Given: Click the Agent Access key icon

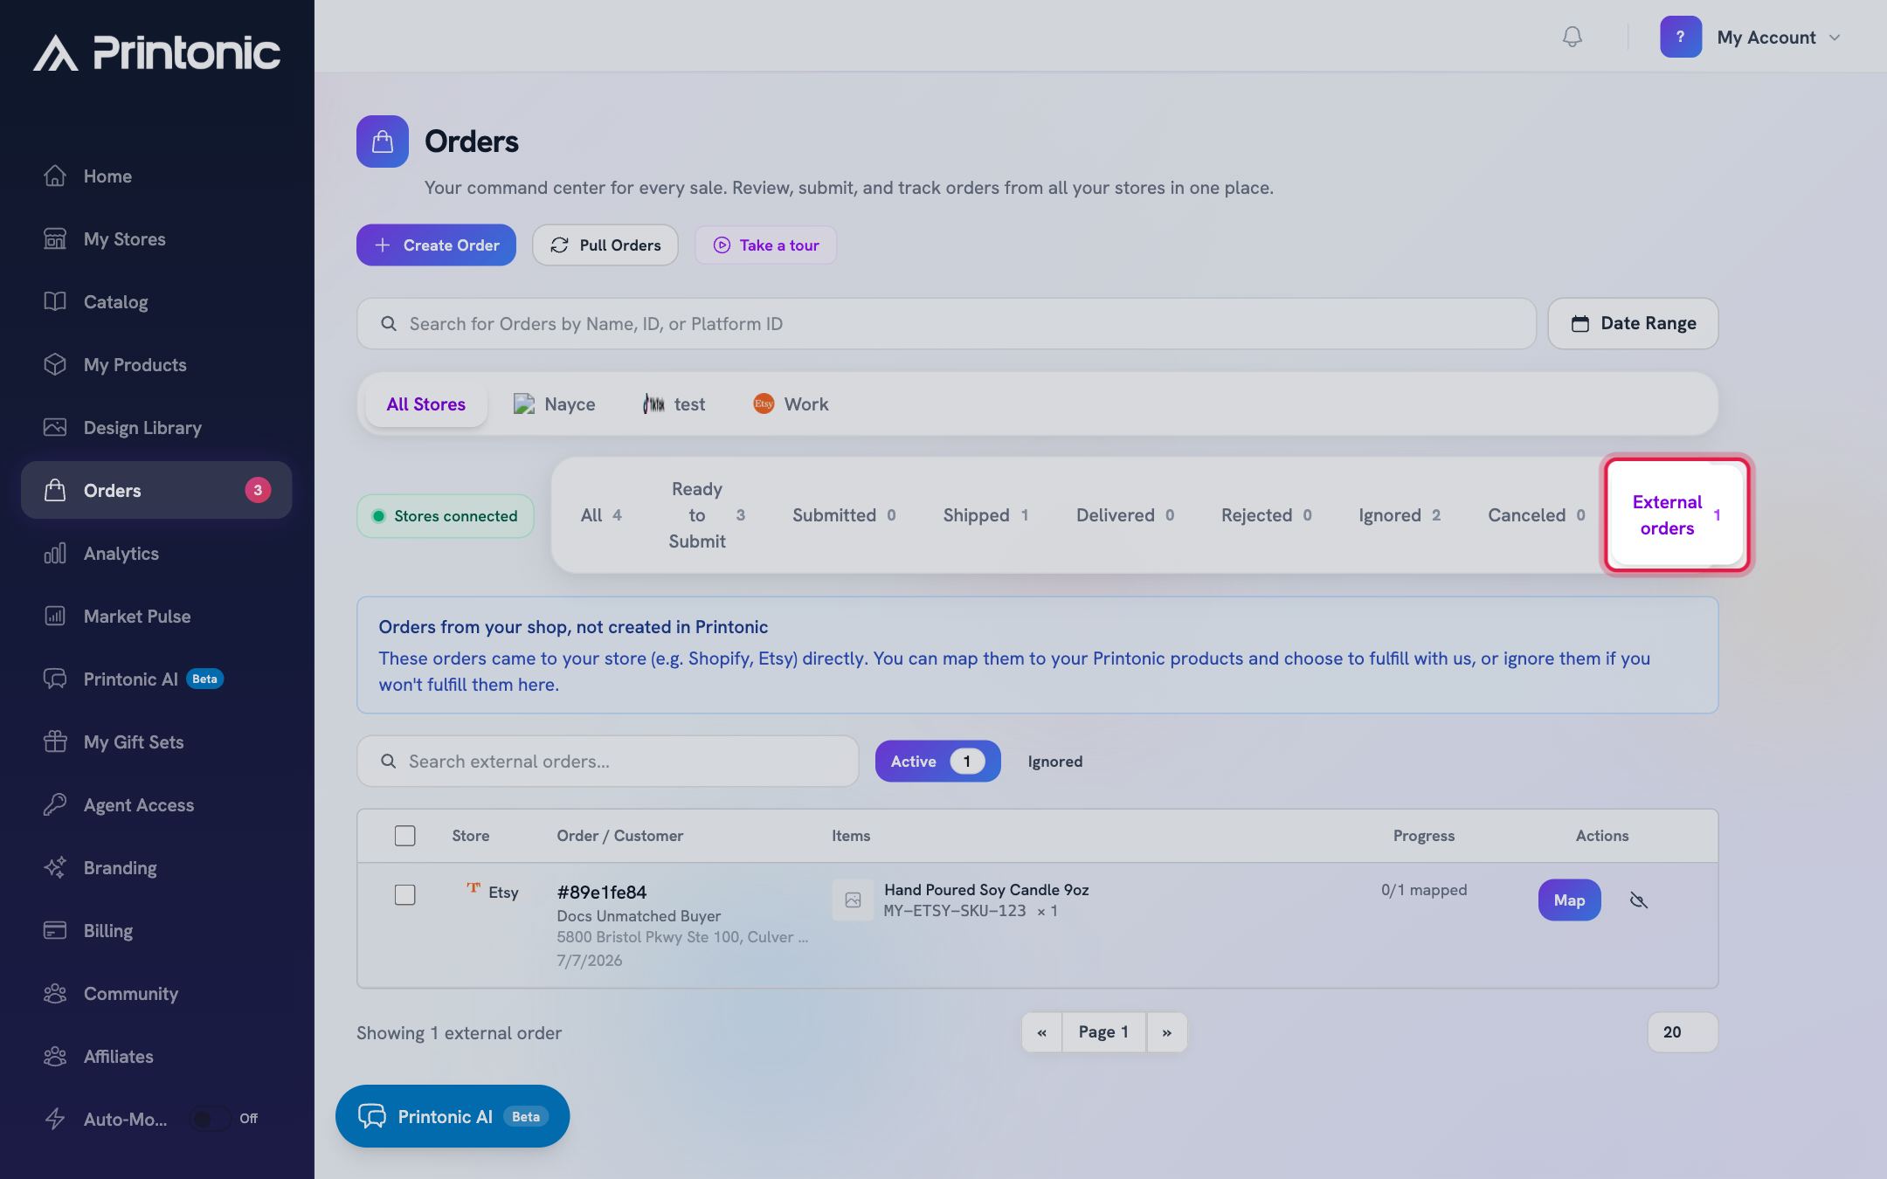Looking at the screenshot, I should [x=55, y=805].
